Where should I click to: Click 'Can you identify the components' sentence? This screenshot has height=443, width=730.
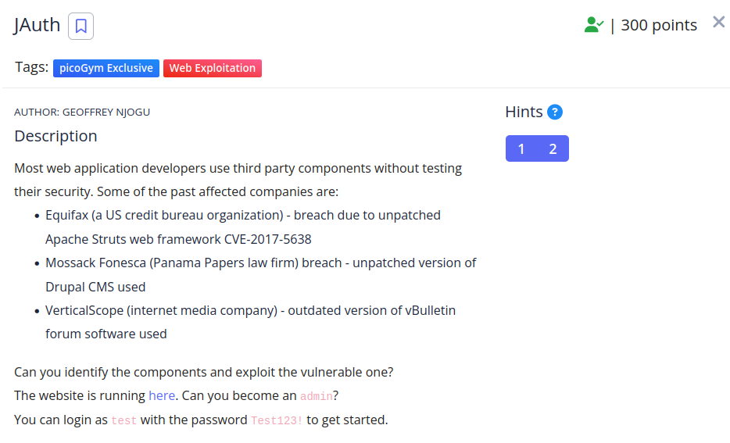coord(203,372)
